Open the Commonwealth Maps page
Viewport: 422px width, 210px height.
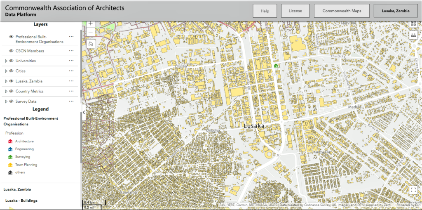pos(342,11)
